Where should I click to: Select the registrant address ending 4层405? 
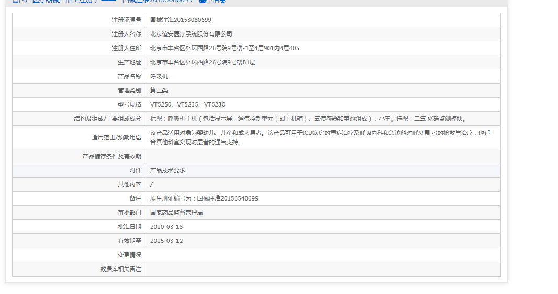225,48
